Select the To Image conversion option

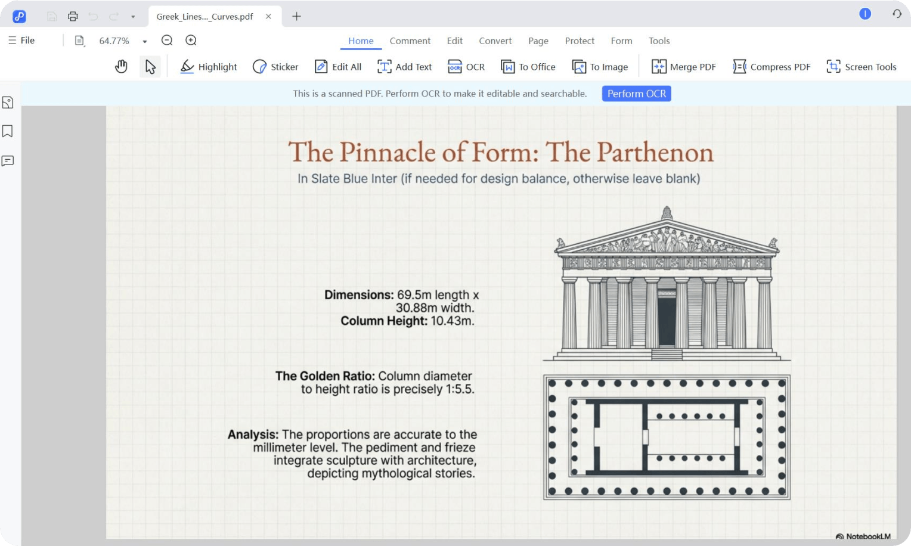[x=600, y=66]
